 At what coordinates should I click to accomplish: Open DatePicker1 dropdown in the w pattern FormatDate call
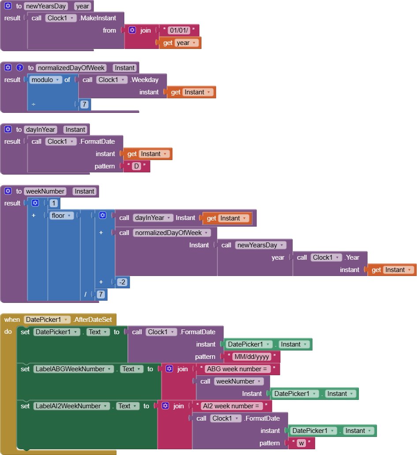[x=314, y=431]
